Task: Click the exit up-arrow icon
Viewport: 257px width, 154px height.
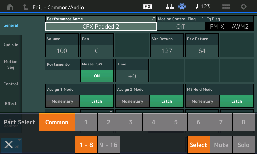Action: click(x=25, y=7)
